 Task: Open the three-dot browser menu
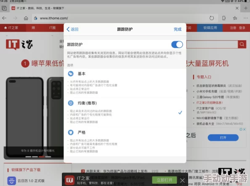click(x=246, y=18)
